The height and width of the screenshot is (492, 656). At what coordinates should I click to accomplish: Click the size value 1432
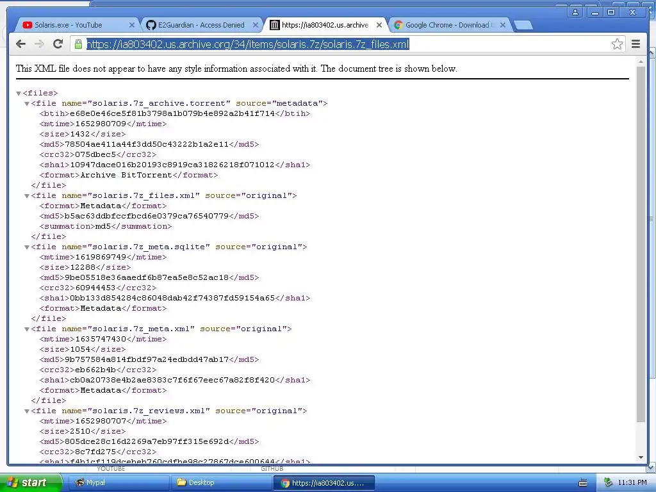[80, 134]
